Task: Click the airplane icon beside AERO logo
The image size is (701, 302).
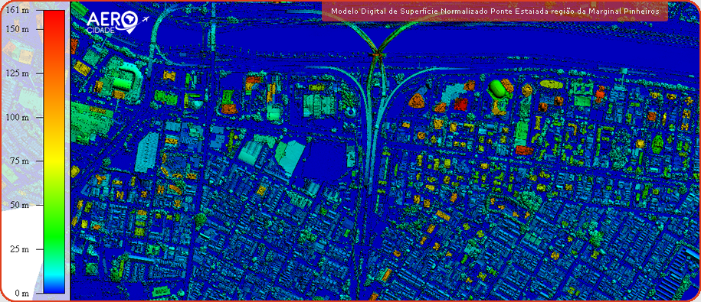Action: (146, 19)
